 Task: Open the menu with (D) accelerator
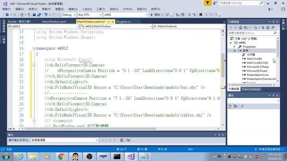click(x=73, y=9)
